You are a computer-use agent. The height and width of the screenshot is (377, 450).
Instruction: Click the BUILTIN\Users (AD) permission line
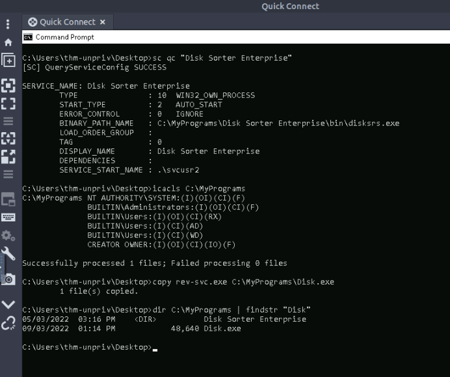(145, 226)
